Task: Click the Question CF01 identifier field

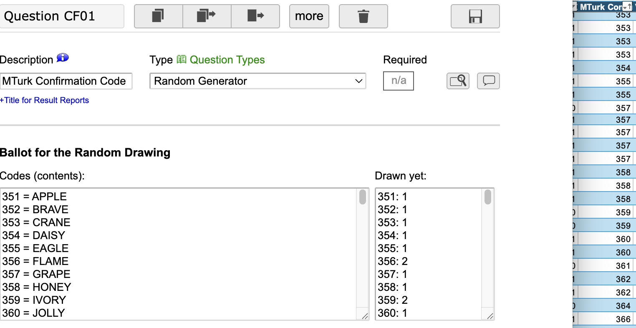Action: pos(62,16)
